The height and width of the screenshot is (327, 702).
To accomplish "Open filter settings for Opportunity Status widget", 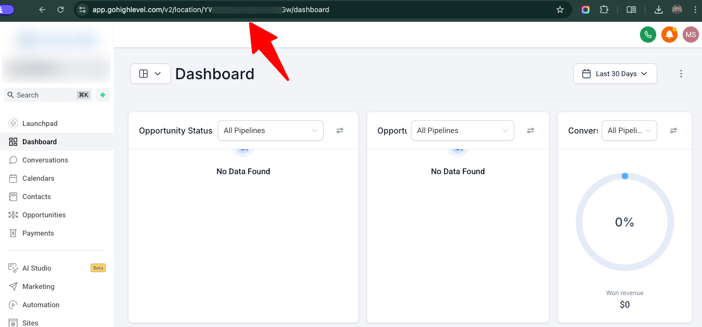I will click(340, 130).
